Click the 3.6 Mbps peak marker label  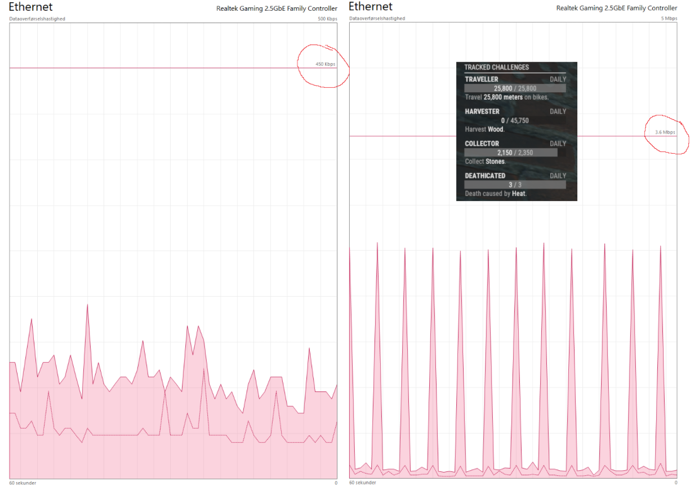[x=665, y=132]
